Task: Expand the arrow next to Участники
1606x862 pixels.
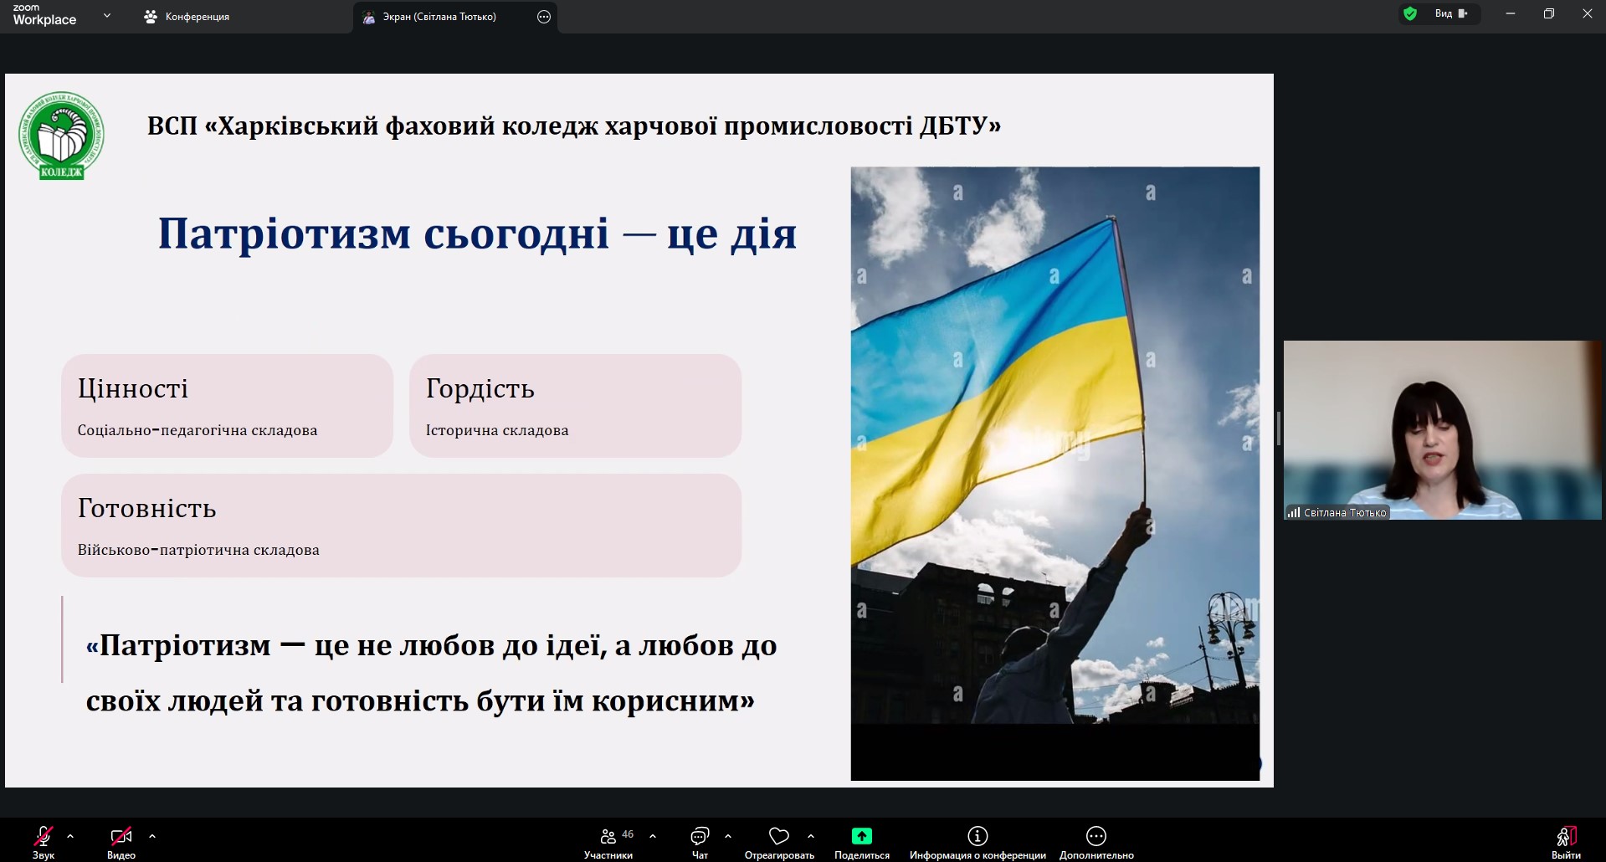Action: (x=653, y=836)
